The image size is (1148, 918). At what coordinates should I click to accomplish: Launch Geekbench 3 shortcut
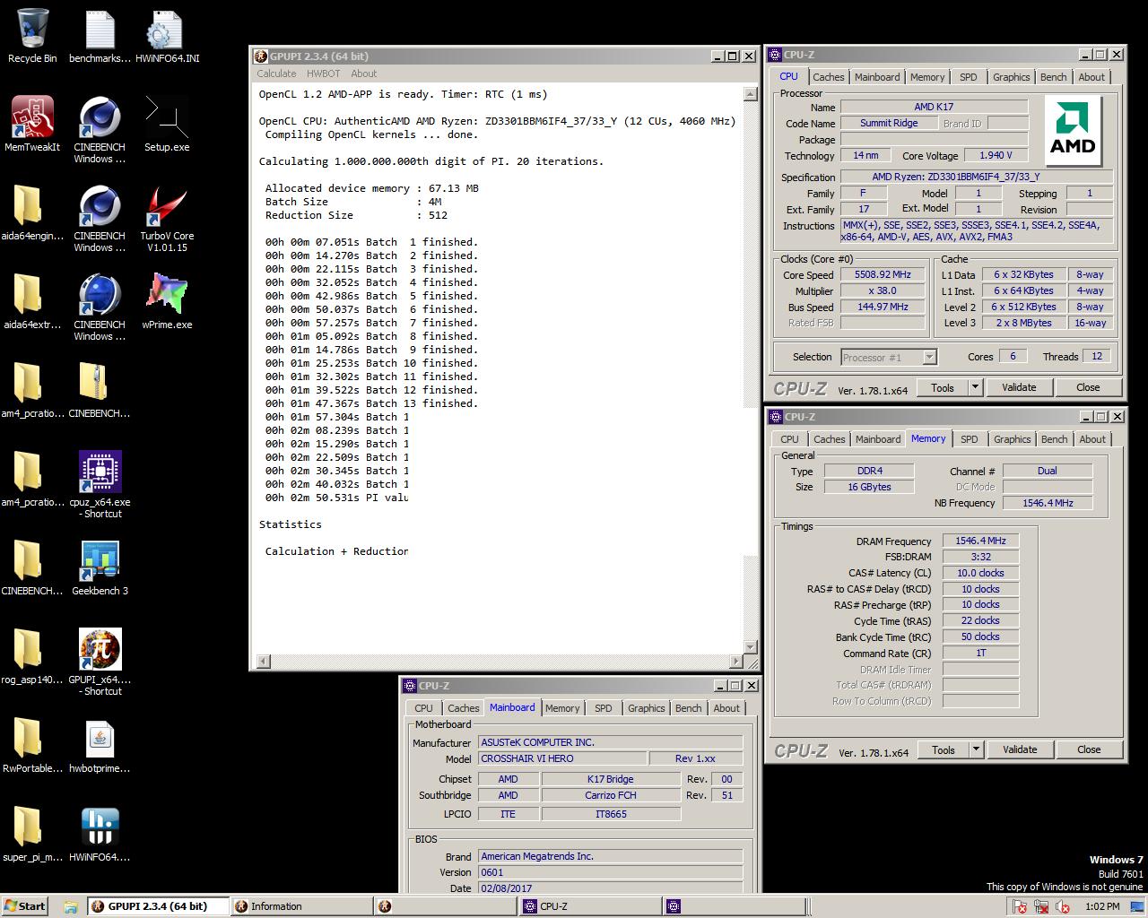[x=100, y=568]
